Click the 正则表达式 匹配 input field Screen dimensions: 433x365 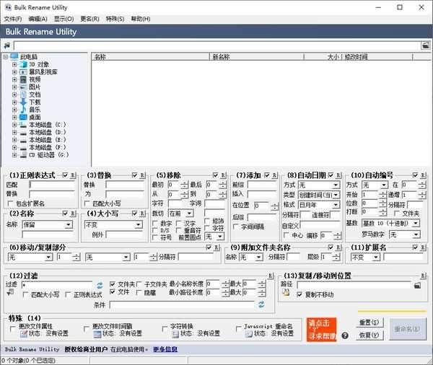pos(51,185)
